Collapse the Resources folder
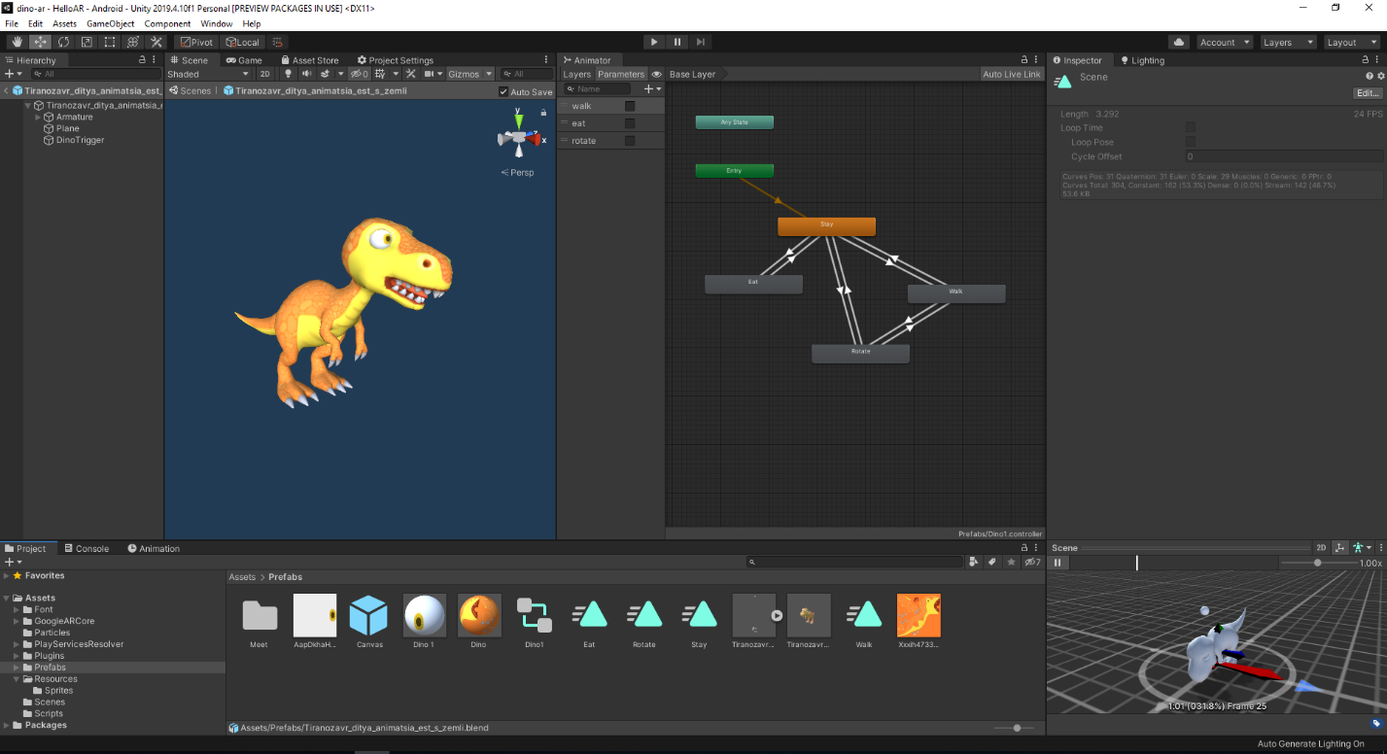1387x754 pixels. pos(17,679)
